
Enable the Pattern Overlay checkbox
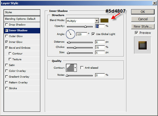click(x=7, y=83)
